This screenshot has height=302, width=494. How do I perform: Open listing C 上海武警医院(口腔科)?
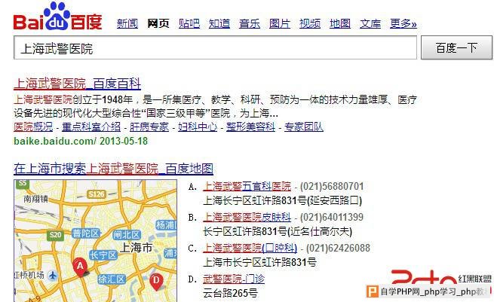click(250, 248)
